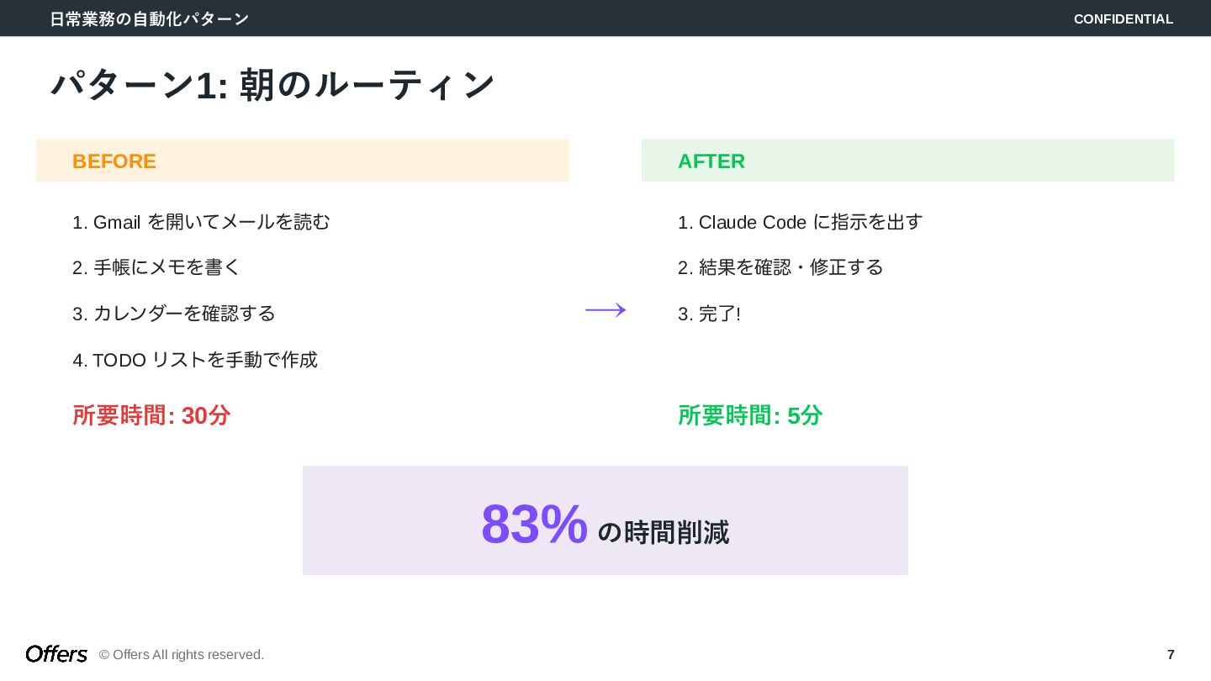Select the 完了! step
The height and width of the screenshot is (681, 1211).
(710, 314)
